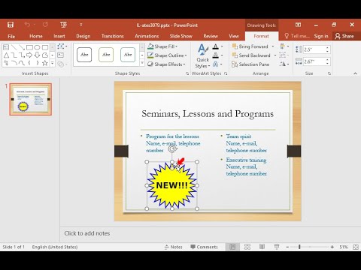The height and width of the screenshot is (270, 361).
Task: Click Send Backward
Action: [x=251, y=55]
